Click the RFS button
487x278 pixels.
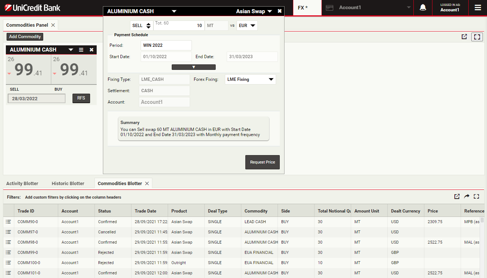pos(81,98)
